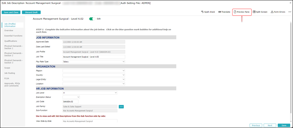The width and height of the screenshot is (293, 128).
Task: Open Physical Demands - Section 1
Action: pyautogui.click(x=13, y=47)
